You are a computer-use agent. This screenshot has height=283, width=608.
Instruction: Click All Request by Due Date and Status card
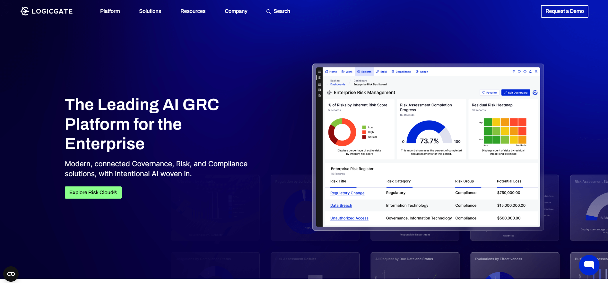(415, 266)
